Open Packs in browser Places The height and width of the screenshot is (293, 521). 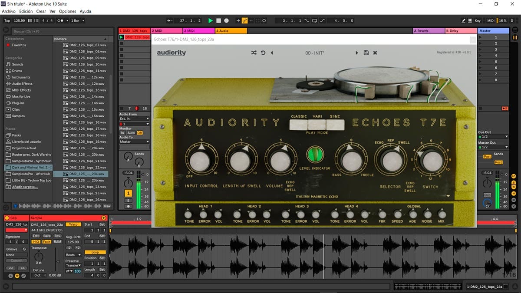pyautogui.click(x=16, y=135)
